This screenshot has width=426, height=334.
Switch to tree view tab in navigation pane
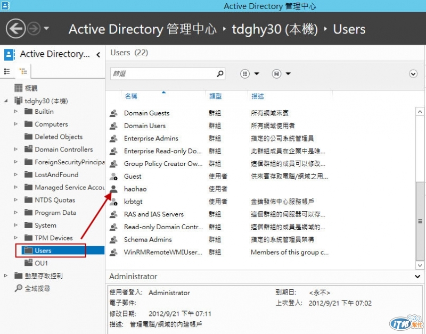click(x=23, y=71)
